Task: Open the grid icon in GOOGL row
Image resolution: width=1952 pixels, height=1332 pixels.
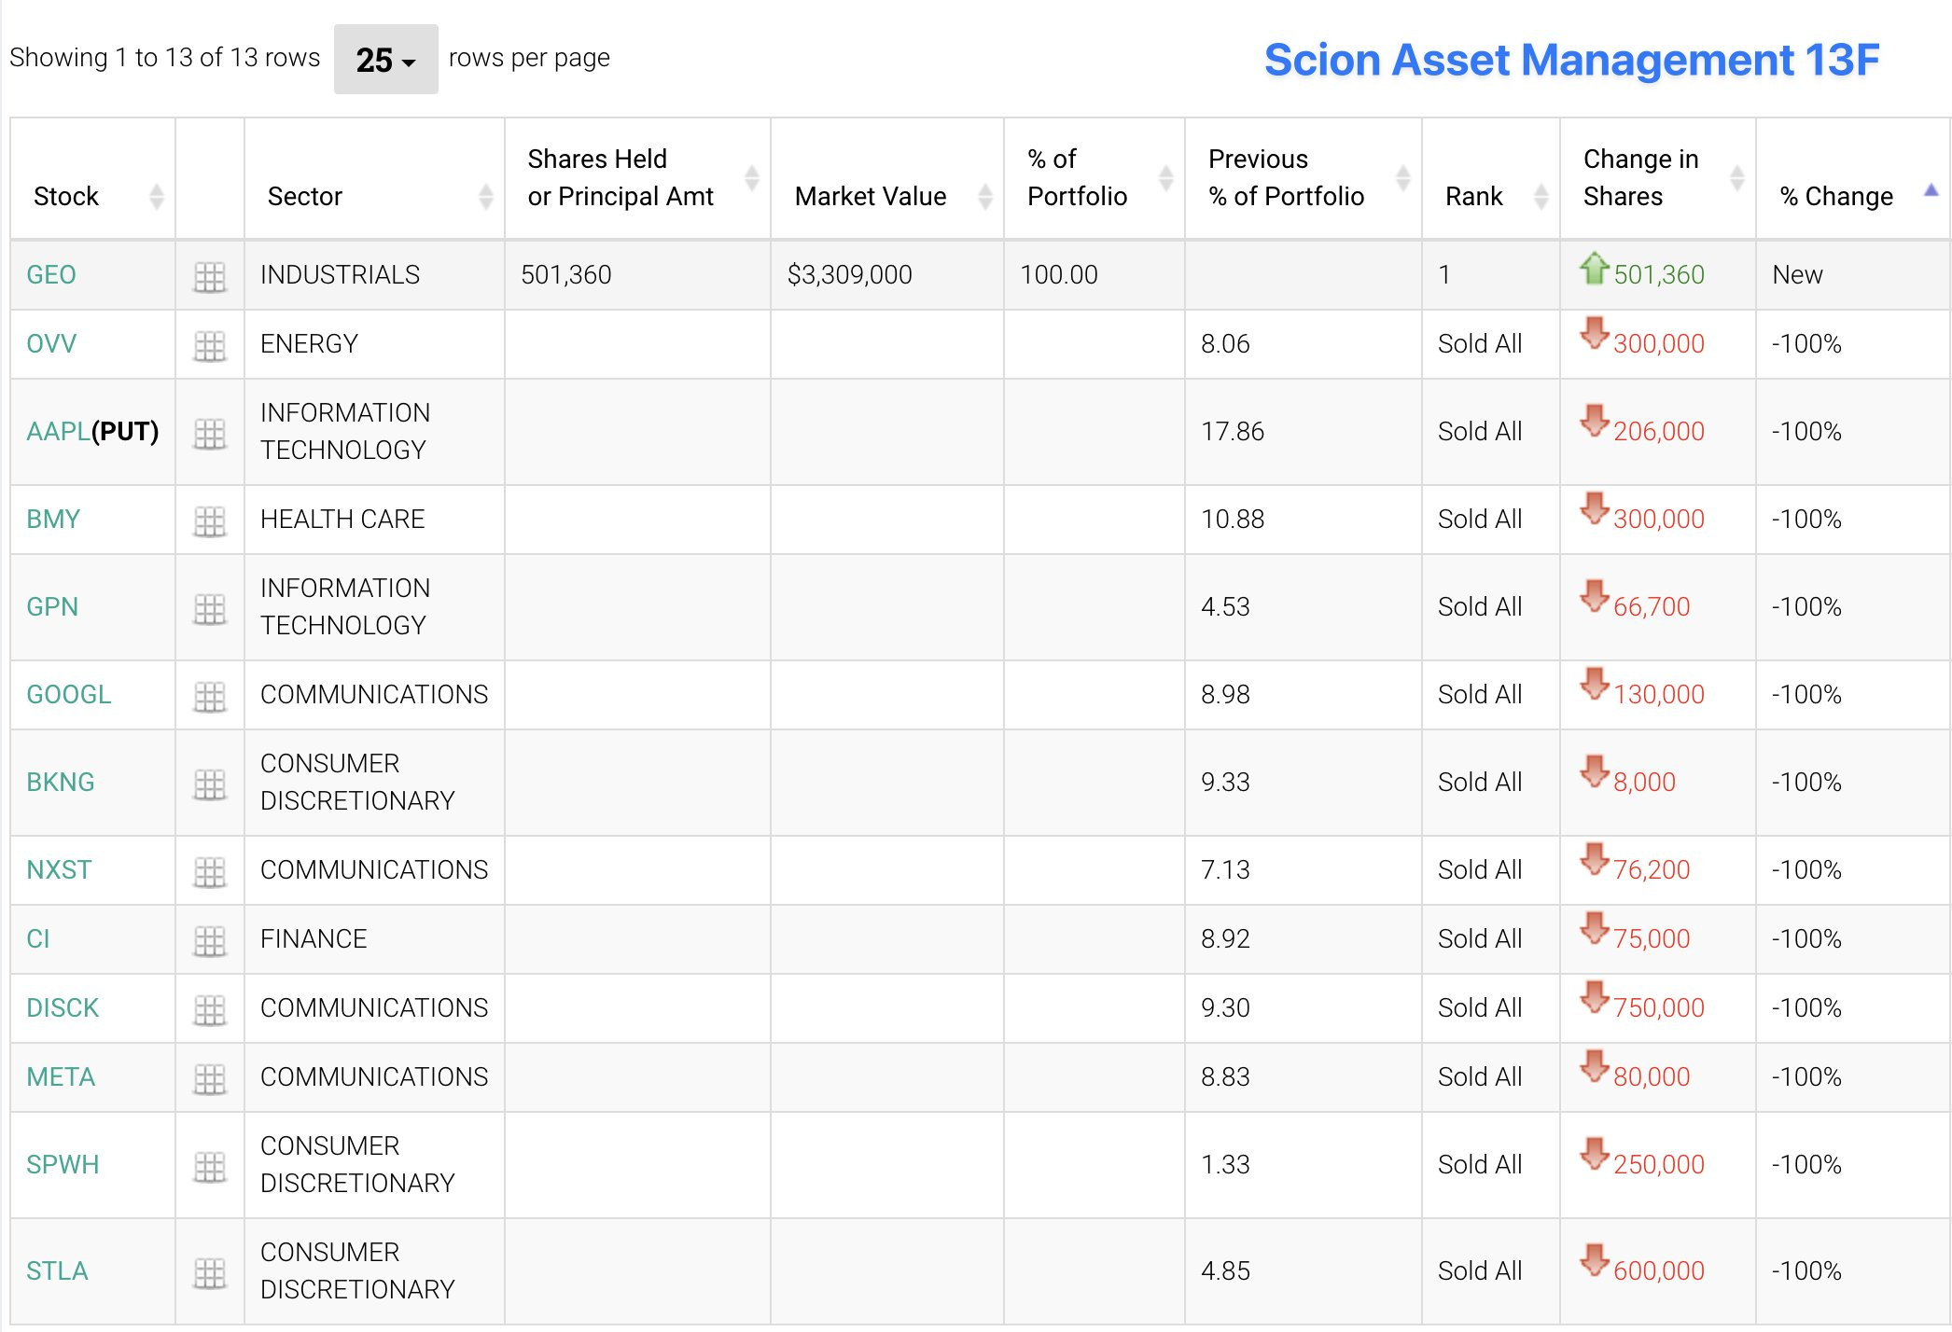Action: pyautogui.click(x=209, y=696)
